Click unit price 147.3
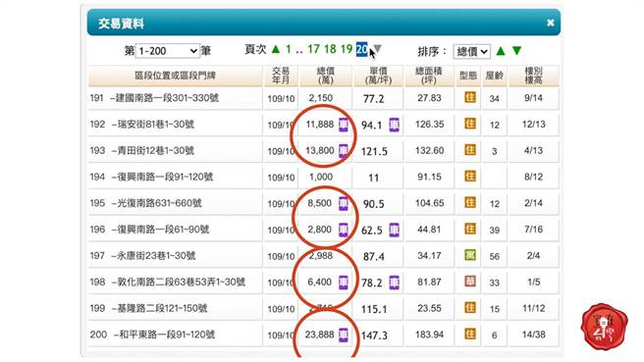Screen dimensions: 644x362 [x=374, y=336]
